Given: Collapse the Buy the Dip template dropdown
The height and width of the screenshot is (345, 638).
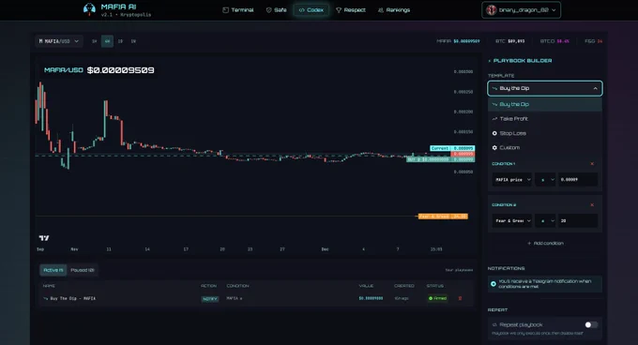Looking at the screenshot, I should coord(545,88).
